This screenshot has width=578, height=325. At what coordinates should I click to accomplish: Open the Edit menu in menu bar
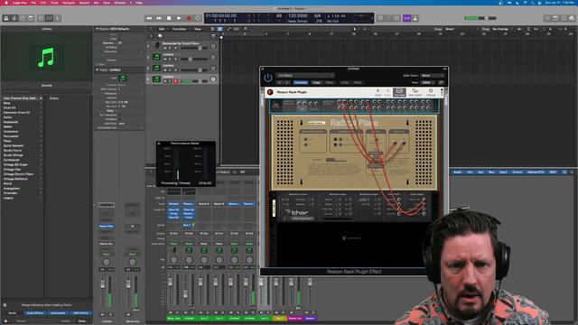[43, 3]
